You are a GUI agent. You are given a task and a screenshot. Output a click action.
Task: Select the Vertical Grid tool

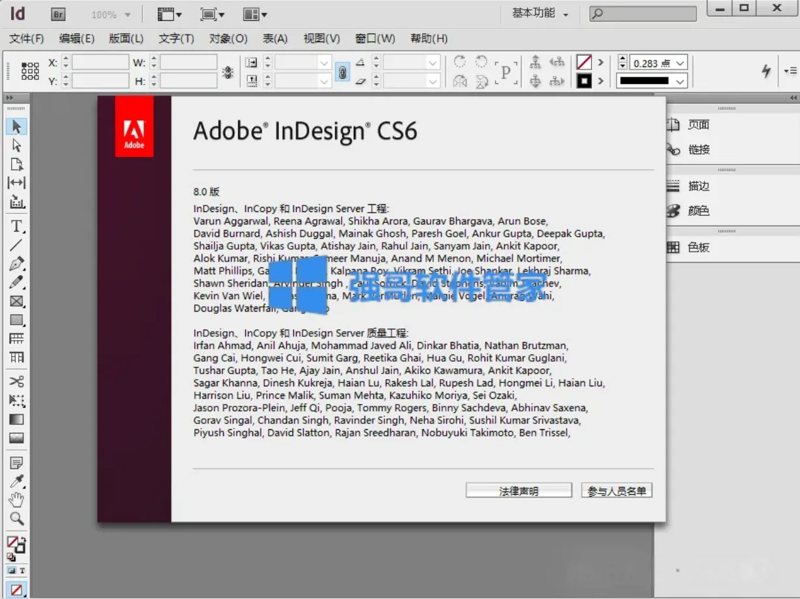pos(16,358)
